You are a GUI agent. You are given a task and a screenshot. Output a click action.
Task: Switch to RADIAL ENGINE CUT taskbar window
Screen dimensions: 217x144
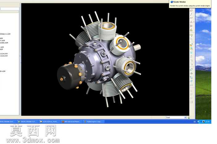(28, 122)
